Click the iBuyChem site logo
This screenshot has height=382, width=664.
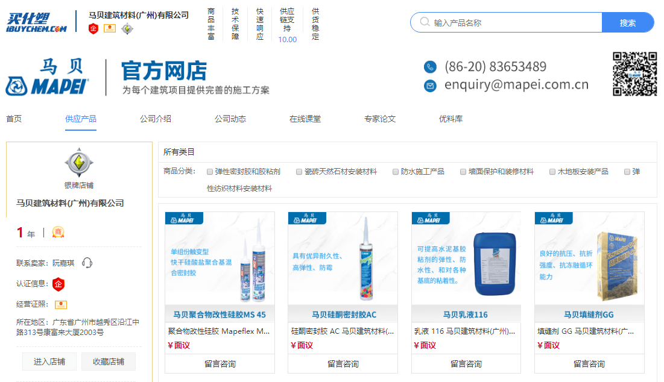point(36,22)
